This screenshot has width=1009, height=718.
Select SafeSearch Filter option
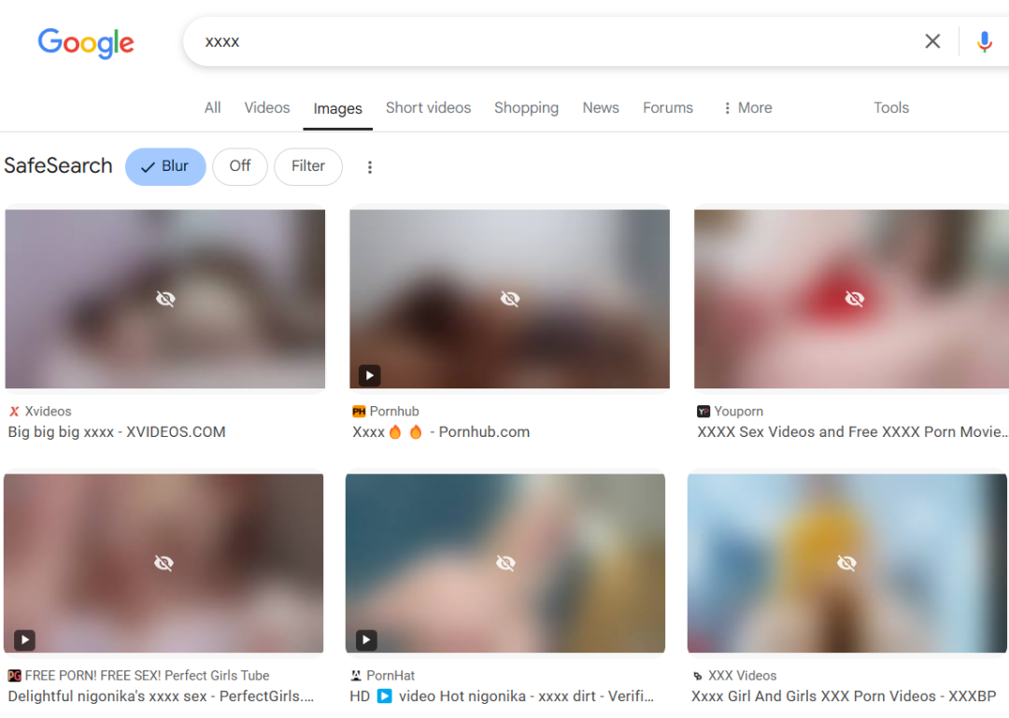coord(307,166)
